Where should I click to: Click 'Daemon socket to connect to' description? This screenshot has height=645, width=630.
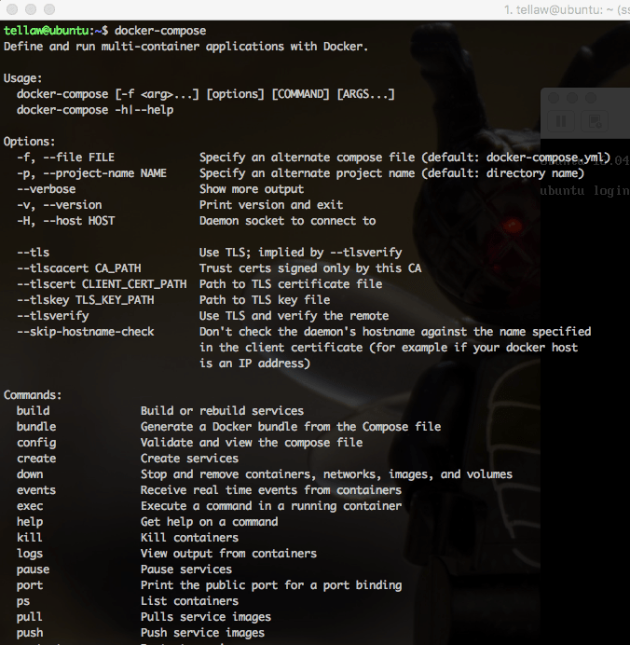[287, 221]
